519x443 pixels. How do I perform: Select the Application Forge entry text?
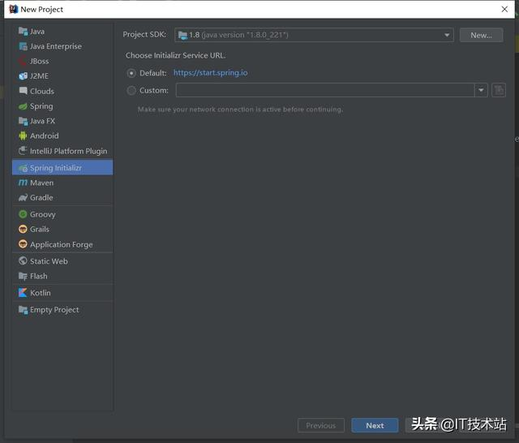pos(62,245)
